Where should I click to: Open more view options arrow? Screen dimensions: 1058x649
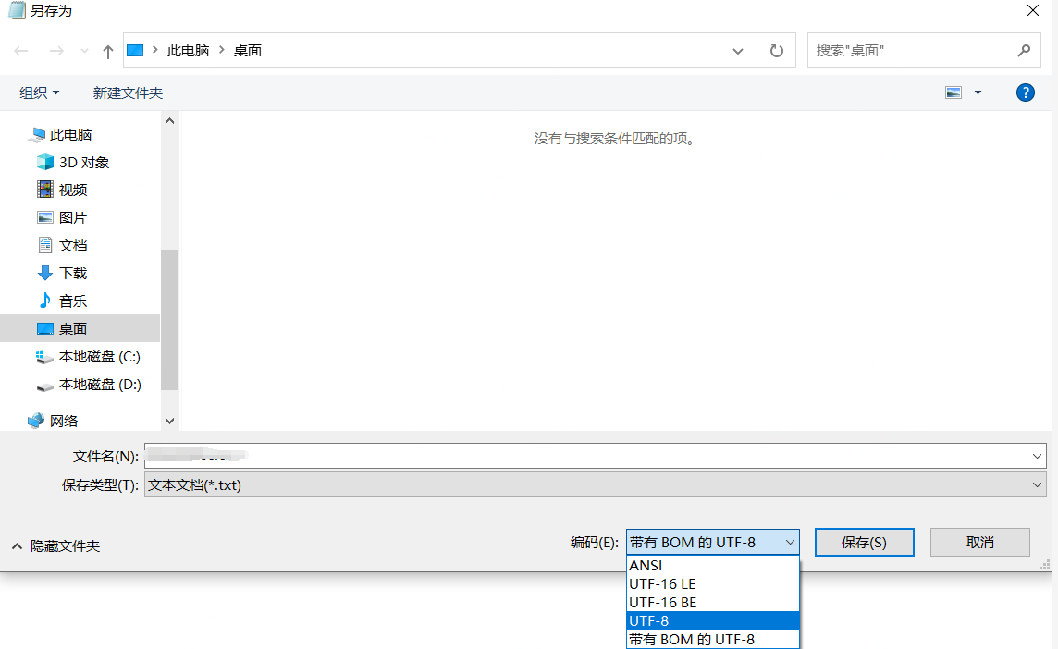click(x=978, y=92)
